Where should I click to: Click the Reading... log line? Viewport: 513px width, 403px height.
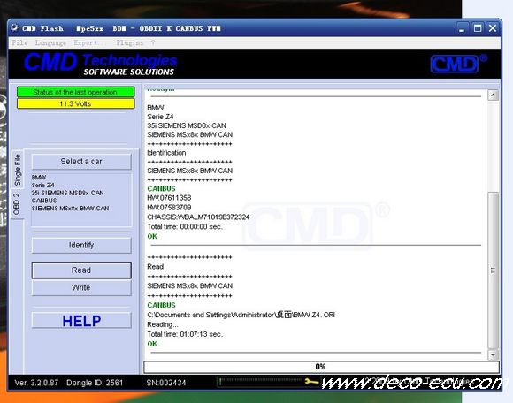(163, 324)
